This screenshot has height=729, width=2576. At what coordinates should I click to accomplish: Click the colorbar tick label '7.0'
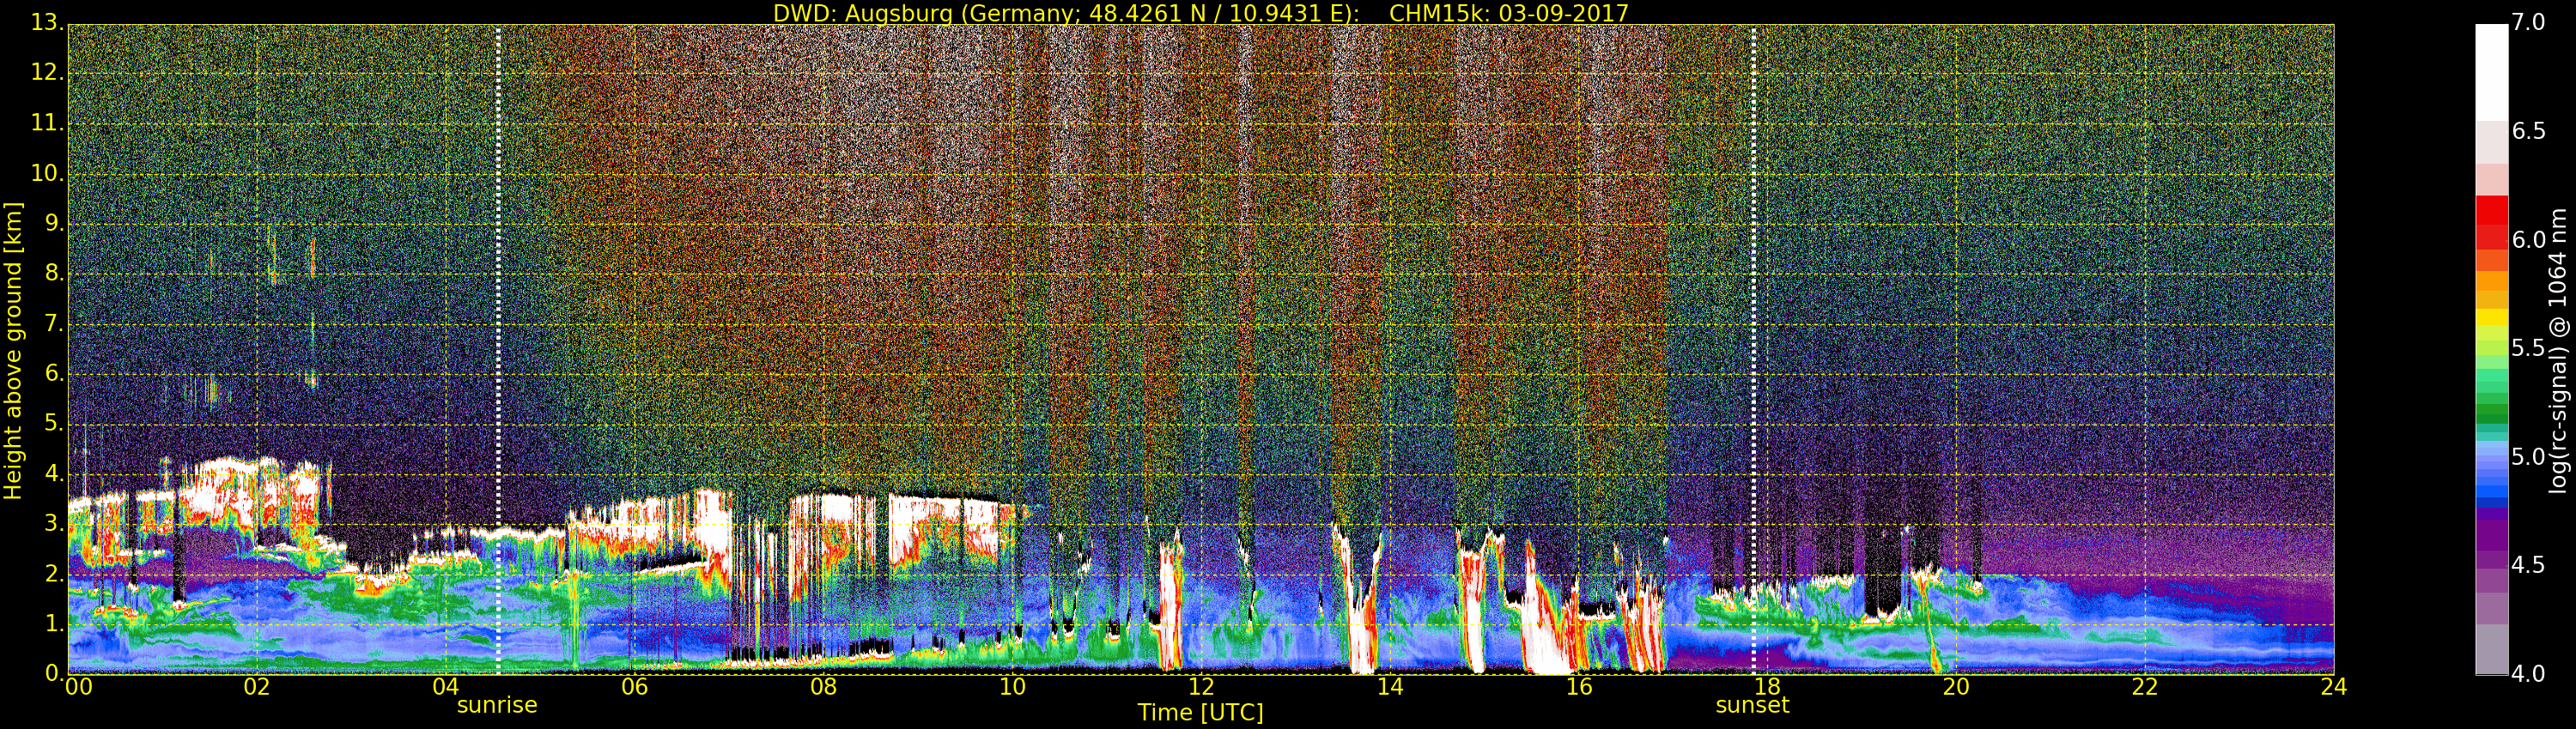pos(2528,22)
